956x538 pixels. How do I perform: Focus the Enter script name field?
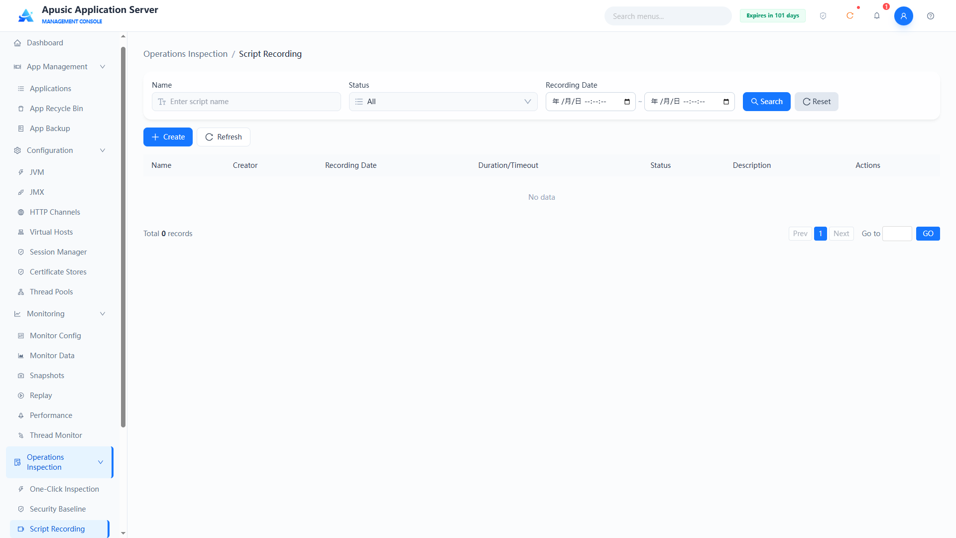click(246, 102)
